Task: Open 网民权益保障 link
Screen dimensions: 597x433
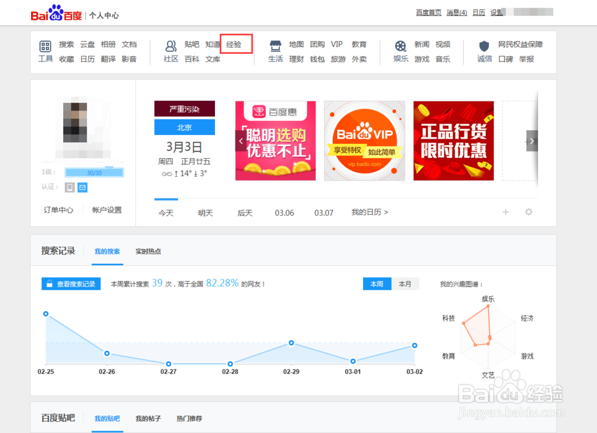Action: click(521, 44)
